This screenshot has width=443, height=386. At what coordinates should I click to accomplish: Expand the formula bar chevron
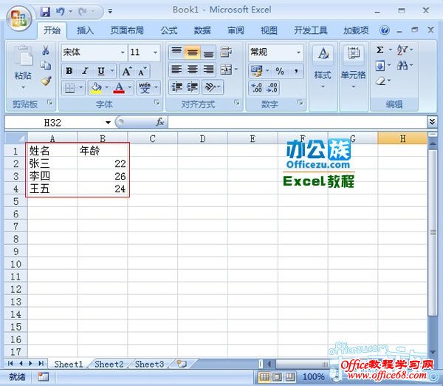click(x=432, y=122)
